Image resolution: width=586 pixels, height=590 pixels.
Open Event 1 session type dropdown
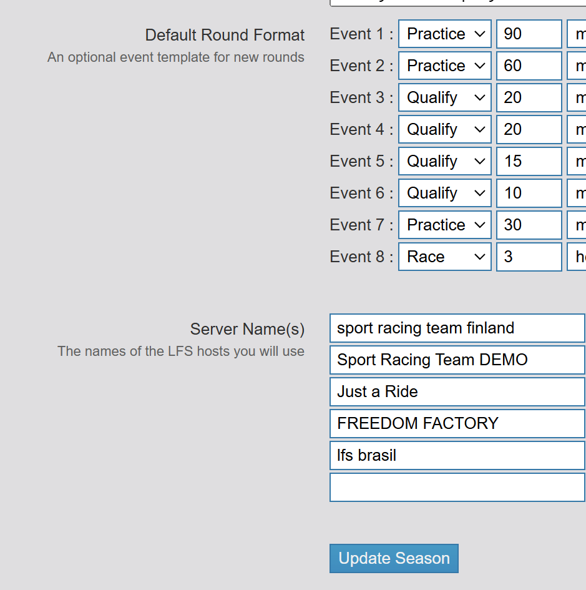coord(445,34)
